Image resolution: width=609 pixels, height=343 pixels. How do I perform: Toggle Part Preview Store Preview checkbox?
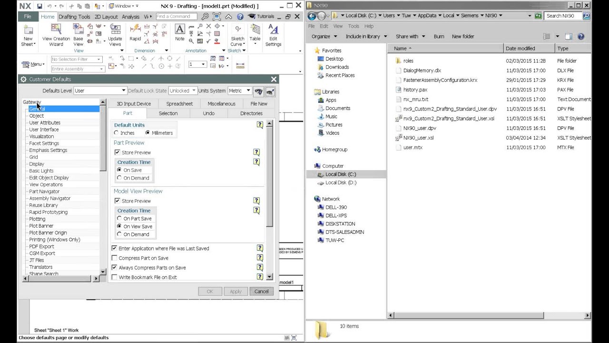coord(117,152)
